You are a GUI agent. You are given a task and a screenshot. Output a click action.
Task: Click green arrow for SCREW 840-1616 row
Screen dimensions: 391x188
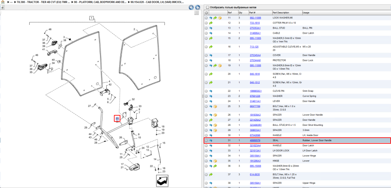(211, 74)
